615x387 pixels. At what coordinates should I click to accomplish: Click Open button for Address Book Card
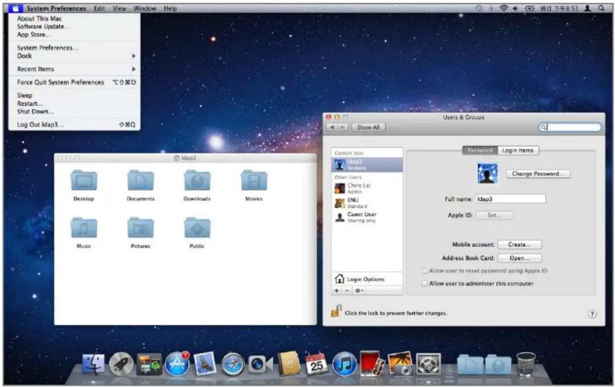point(519,258)
